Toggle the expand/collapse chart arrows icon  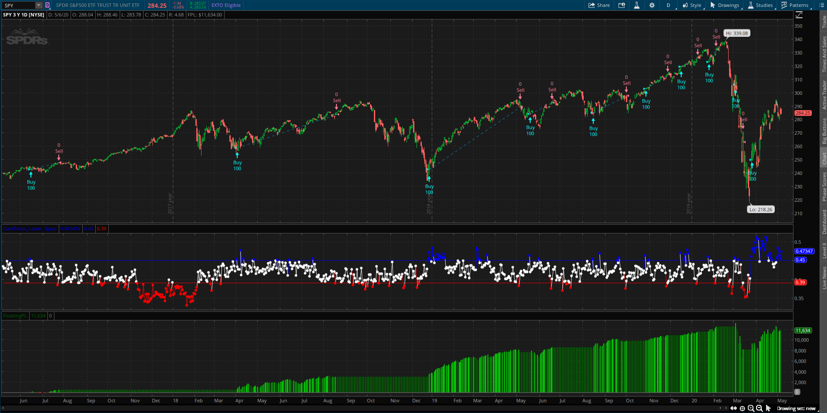point(733,408)
